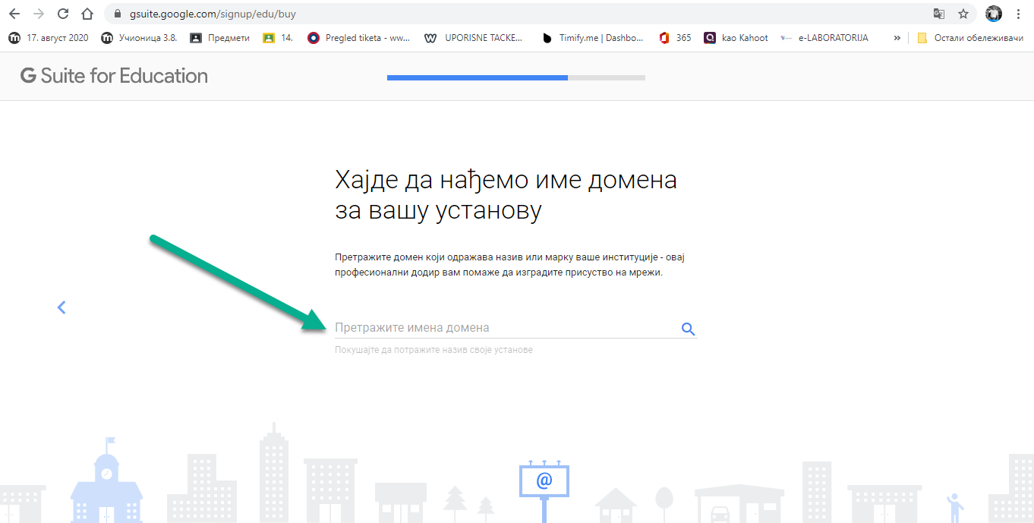Open the e-LABORATORIJA bookmark
The width and height of the screenshot is (1034, 523).
(824, 38)
